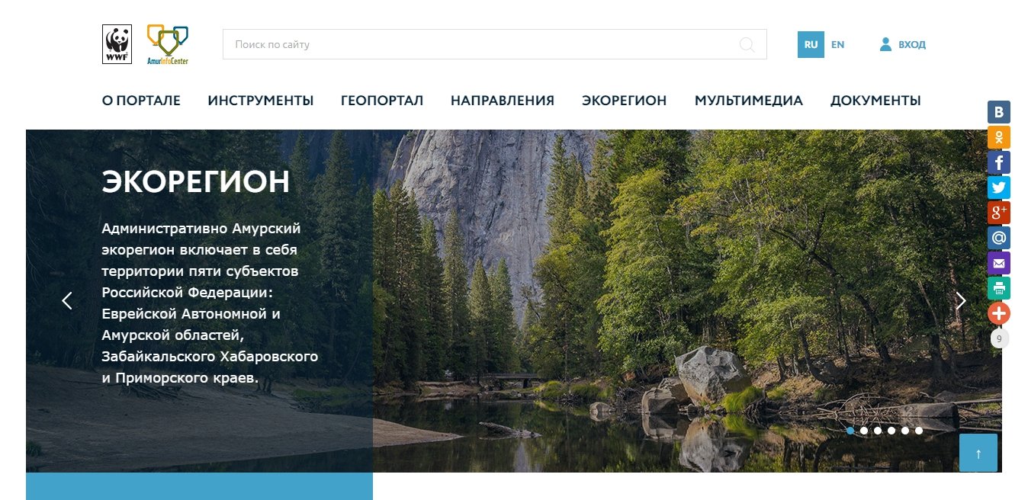Viewport: 1028px width, 500px height.
Task: Share the page on Facebook
Action: click(x=999, y=163)
